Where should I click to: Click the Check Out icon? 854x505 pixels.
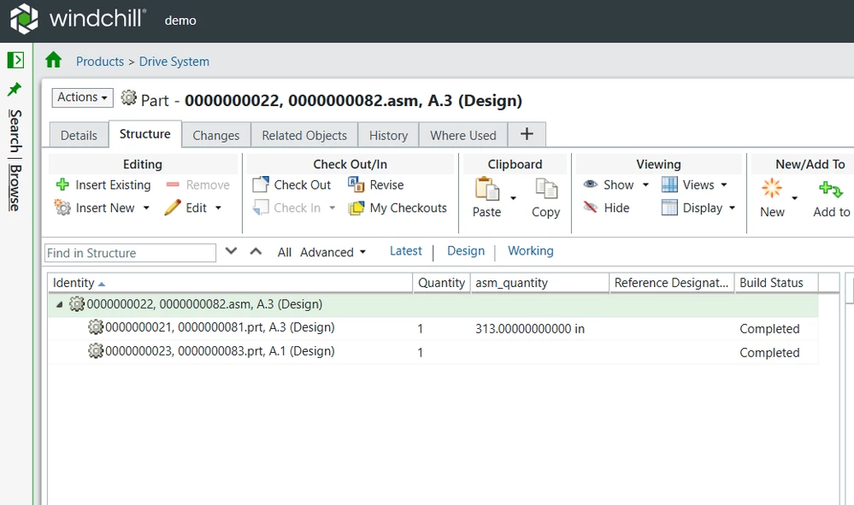point(261,185)
